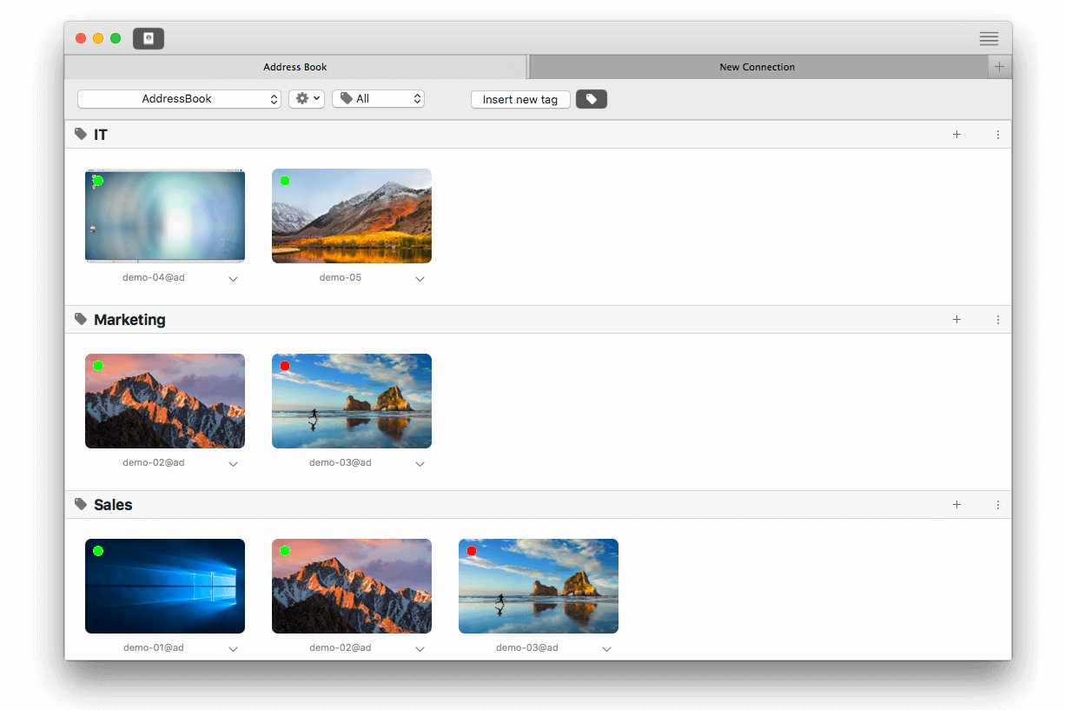The image size is (1065, 710).
Task: Open the overflow menu on the Marketing group
Action: pos(997,319)
